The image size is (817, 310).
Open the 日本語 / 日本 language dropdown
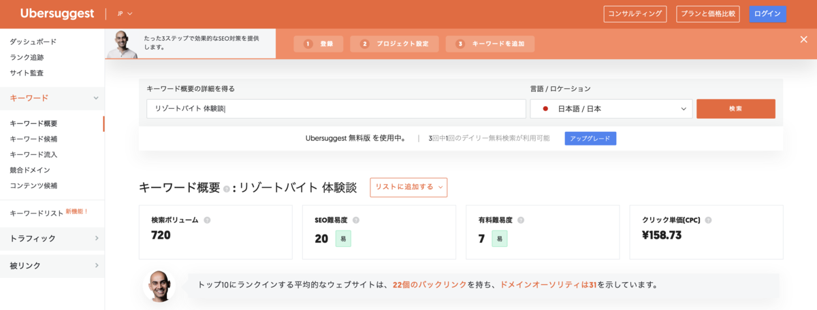pyautogui.click(x=611, y=109)
